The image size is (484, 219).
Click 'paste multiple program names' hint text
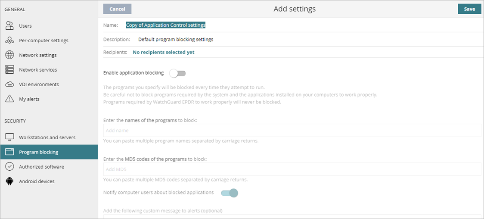181,141
